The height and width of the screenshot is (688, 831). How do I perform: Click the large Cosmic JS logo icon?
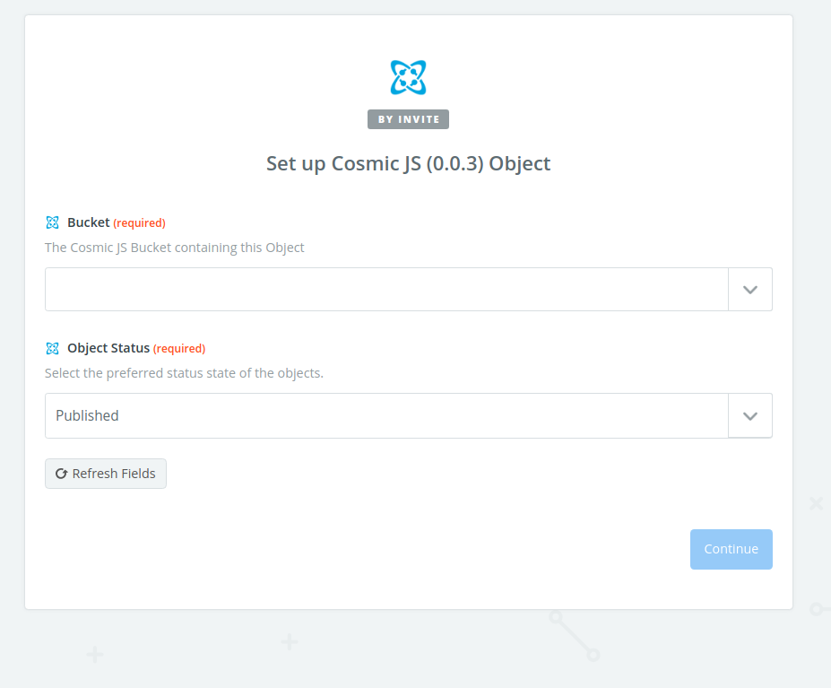pos(408,77)
